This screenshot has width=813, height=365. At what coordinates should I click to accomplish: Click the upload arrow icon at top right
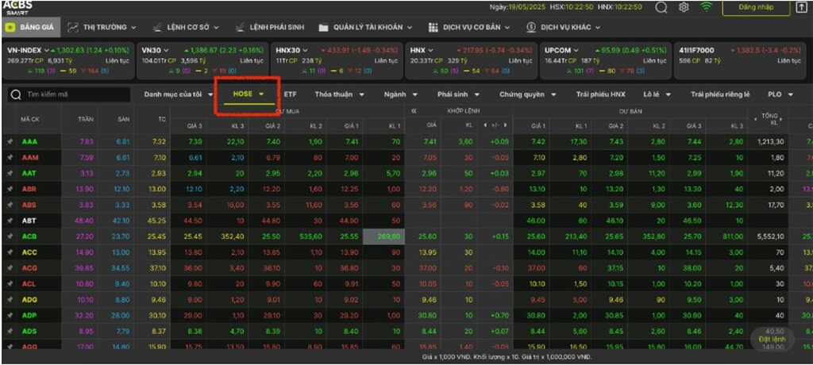click(x=800, y=7)
